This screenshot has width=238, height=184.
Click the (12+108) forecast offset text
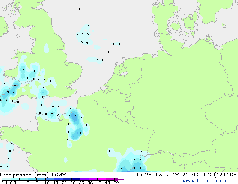pos(226,175)
